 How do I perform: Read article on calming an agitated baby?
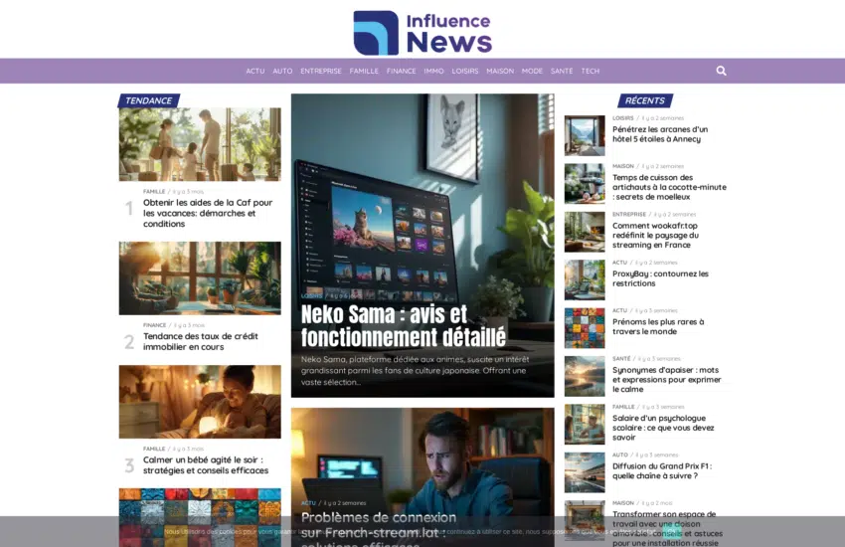[205, 464]
